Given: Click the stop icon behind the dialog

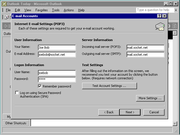Looking at the screenshot, I should coord(169,26).
